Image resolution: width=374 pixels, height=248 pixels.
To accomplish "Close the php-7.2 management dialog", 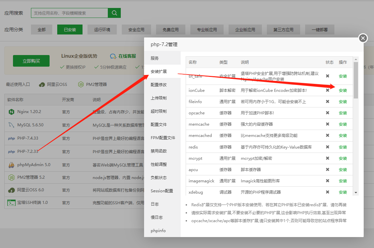I will (x=363, y=38).
